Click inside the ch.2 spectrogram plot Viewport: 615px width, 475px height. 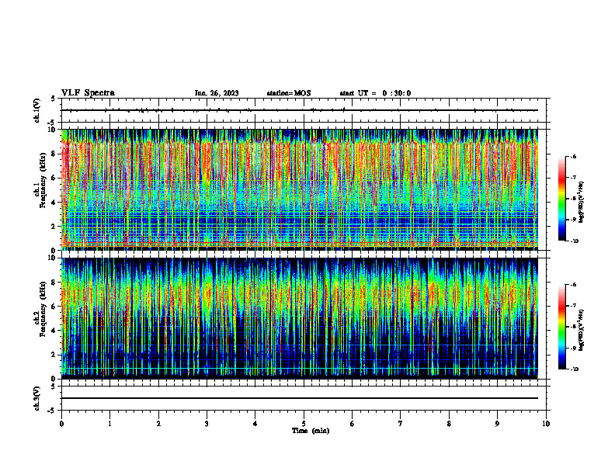point(300,318)
